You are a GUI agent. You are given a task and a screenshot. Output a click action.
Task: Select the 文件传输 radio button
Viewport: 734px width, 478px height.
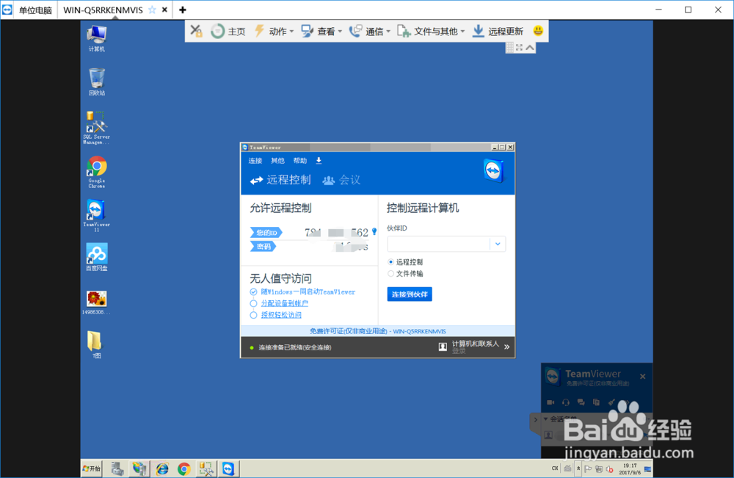pyautogui.click(x=391, y=273)
